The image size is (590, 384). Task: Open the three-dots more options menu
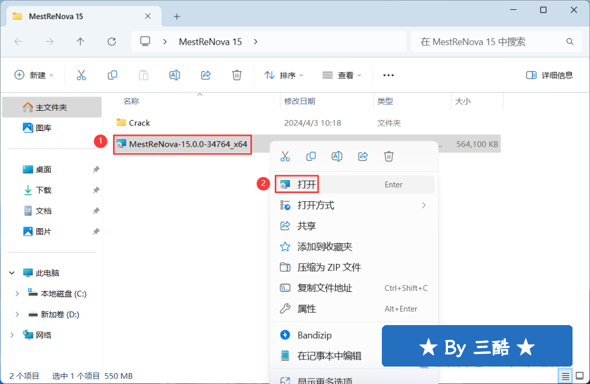[x=388, y=75]
